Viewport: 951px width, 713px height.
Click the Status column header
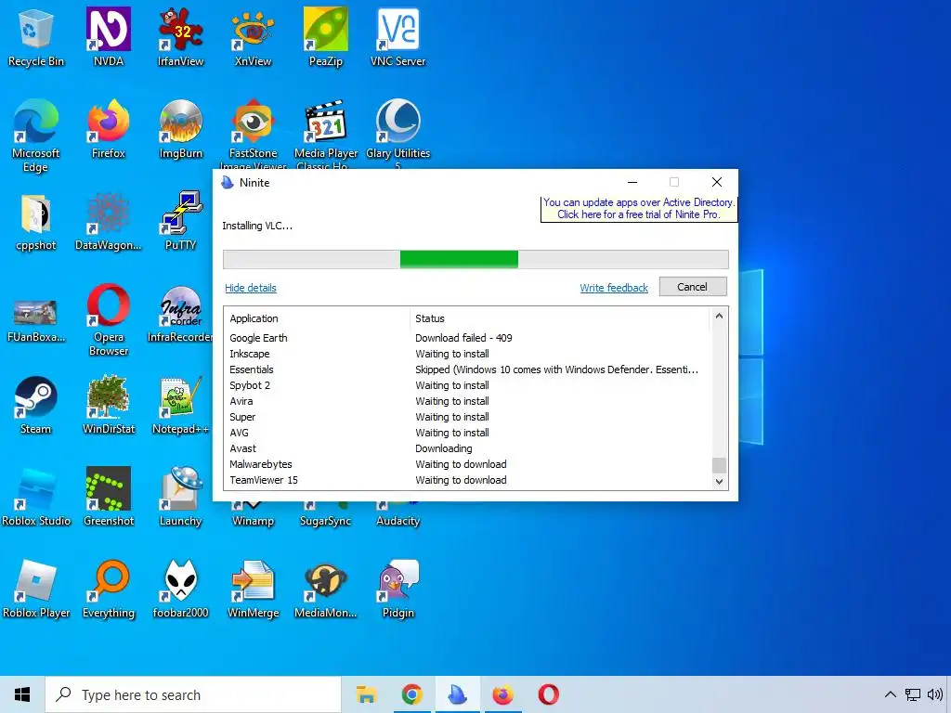pos(558,318)
